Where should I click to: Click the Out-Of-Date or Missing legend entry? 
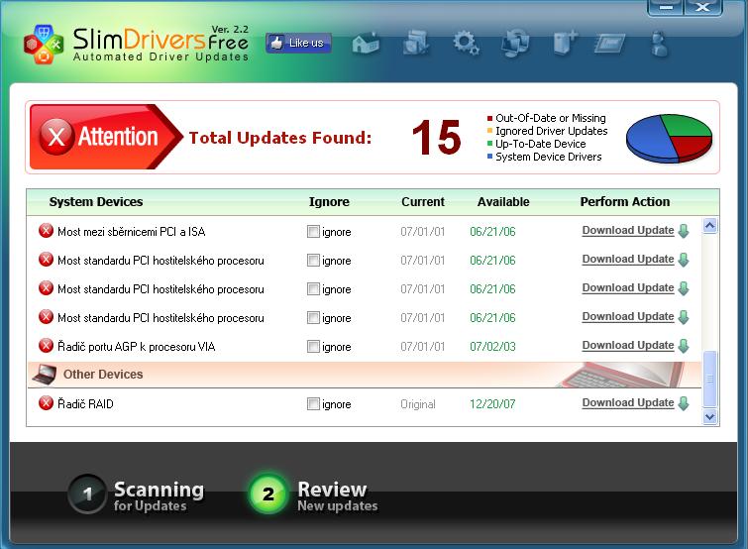(546, 118)
